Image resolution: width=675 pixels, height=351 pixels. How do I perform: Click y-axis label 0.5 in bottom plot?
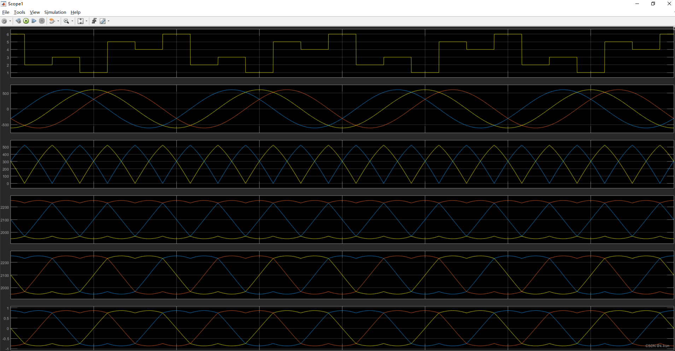pos(6,319)
